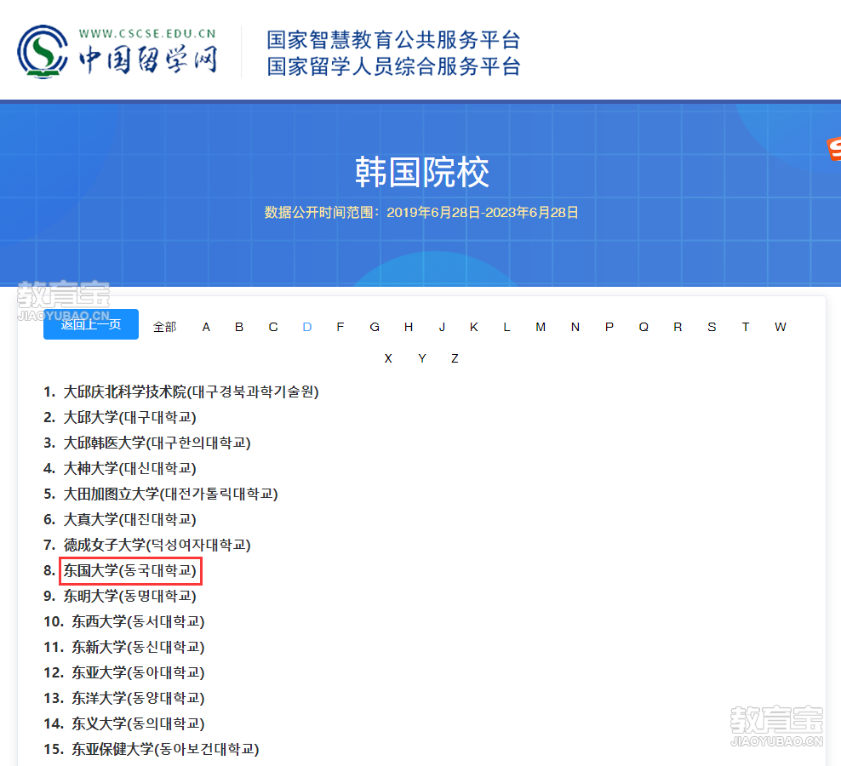Image resolution: width=841 pixels, height=766 pixels.
Task: Open 东义大学(동의대학교) entry
Action: (139, 723)
